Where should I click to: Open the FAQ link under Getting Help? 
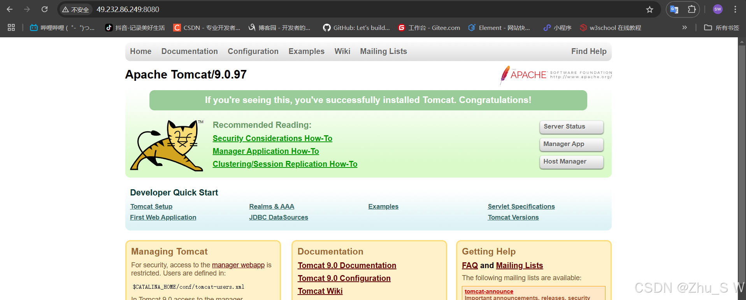pos(470,265)
